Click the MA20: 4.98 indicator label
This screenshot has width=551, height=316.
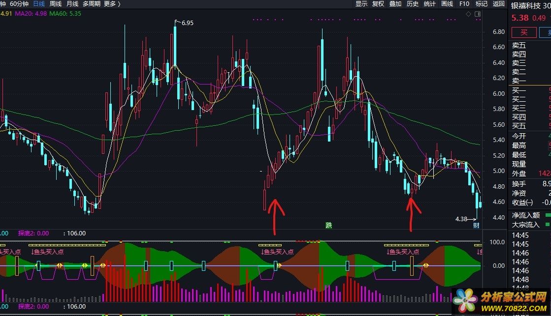pos(31,14)
